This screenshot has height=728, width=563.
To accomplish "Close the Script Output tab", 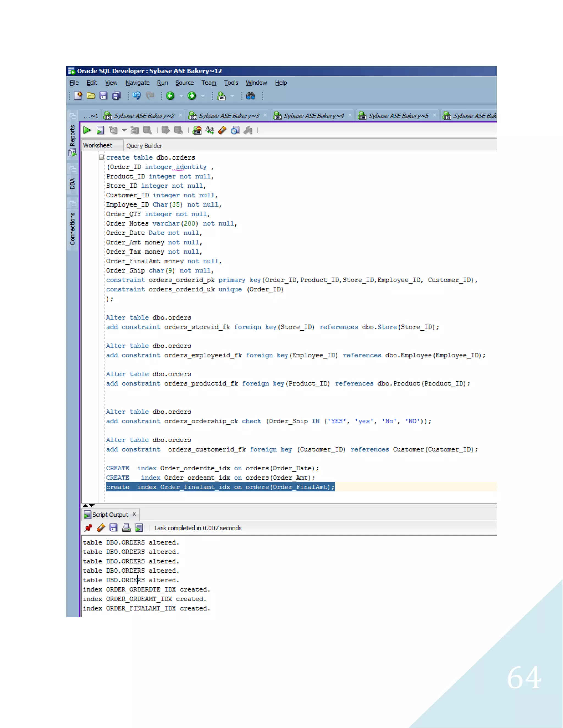I will (x=134, y=514).
